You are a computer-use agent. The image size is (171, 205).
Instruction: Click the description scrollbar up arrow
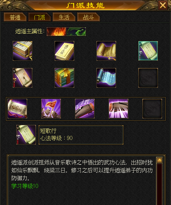tap(160, 160)
